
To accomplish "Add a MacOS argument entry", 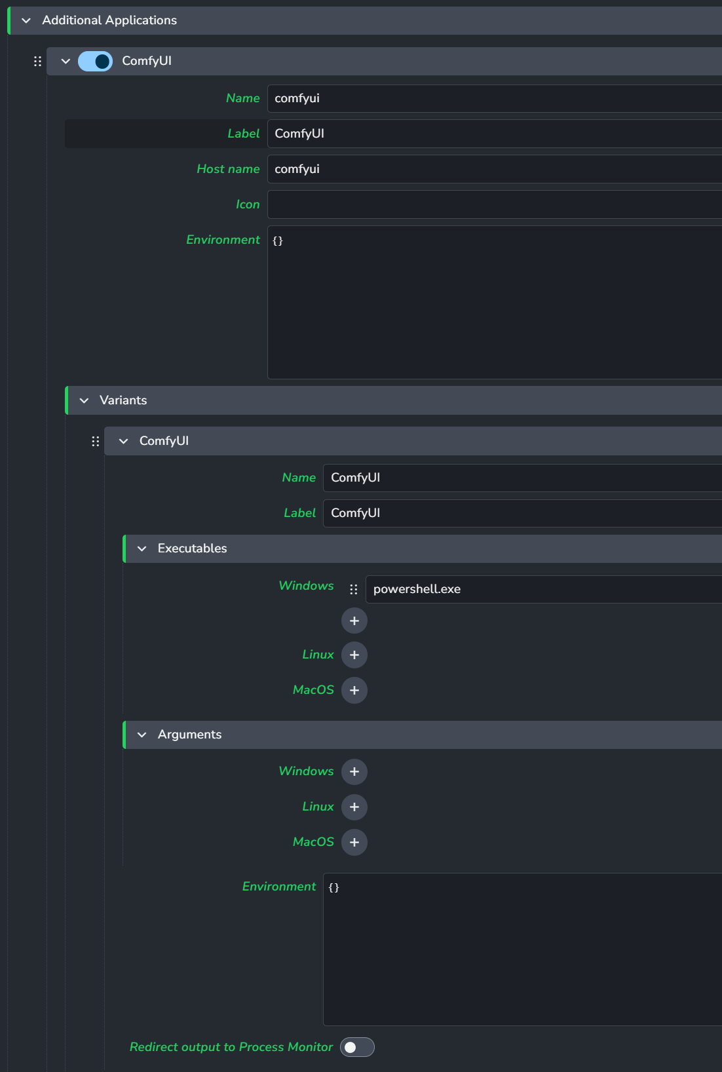I will (x=354, y=842).
